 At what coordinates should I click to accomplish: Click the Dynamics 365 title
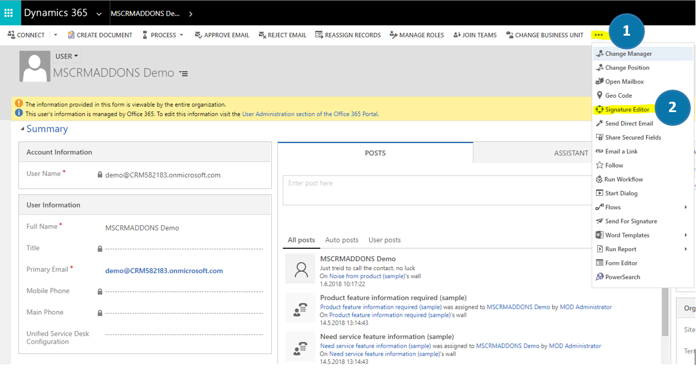pyautogui.click(x=56, y=13)
